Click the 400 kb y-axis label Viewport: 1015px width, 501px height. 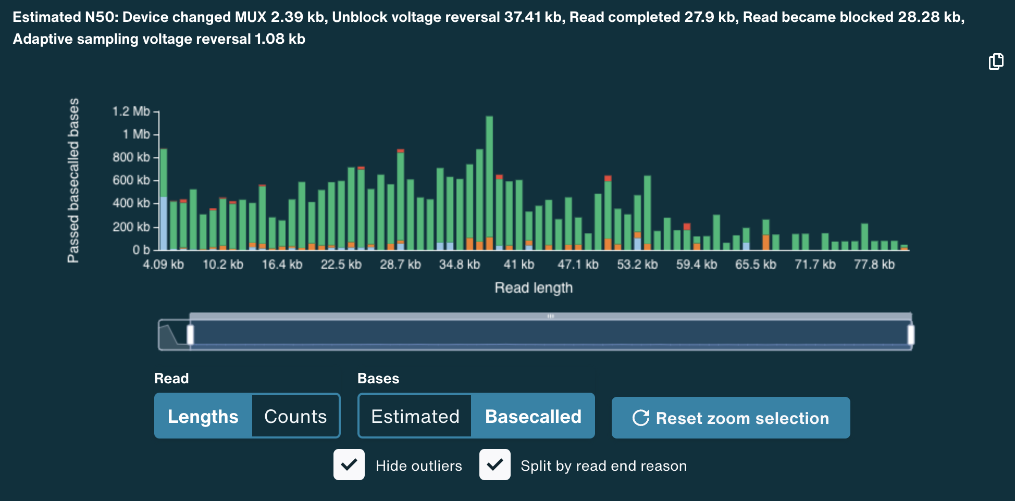(131, 203)
